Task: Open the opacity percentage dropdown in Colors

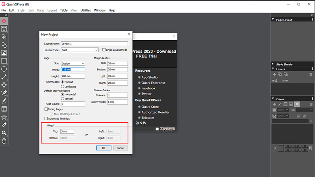Action: (x=283, y=116)
